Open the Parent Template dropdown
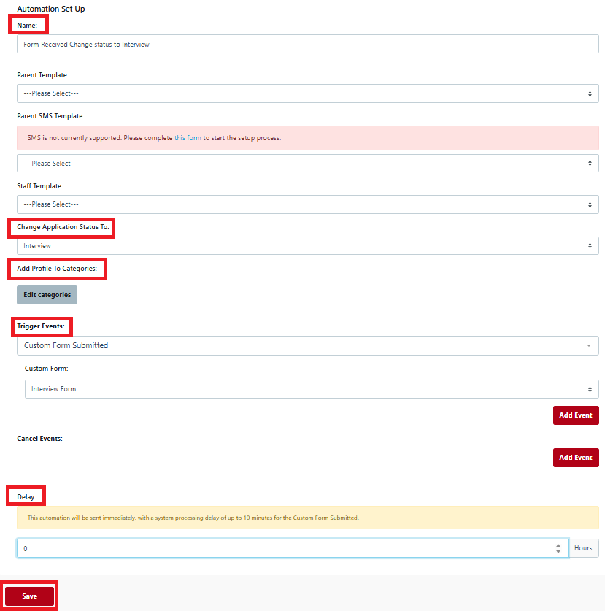 click(307, 93)
